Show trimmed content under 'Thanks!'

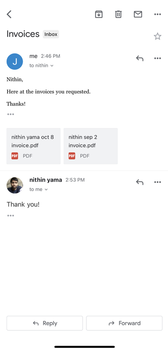11,115
